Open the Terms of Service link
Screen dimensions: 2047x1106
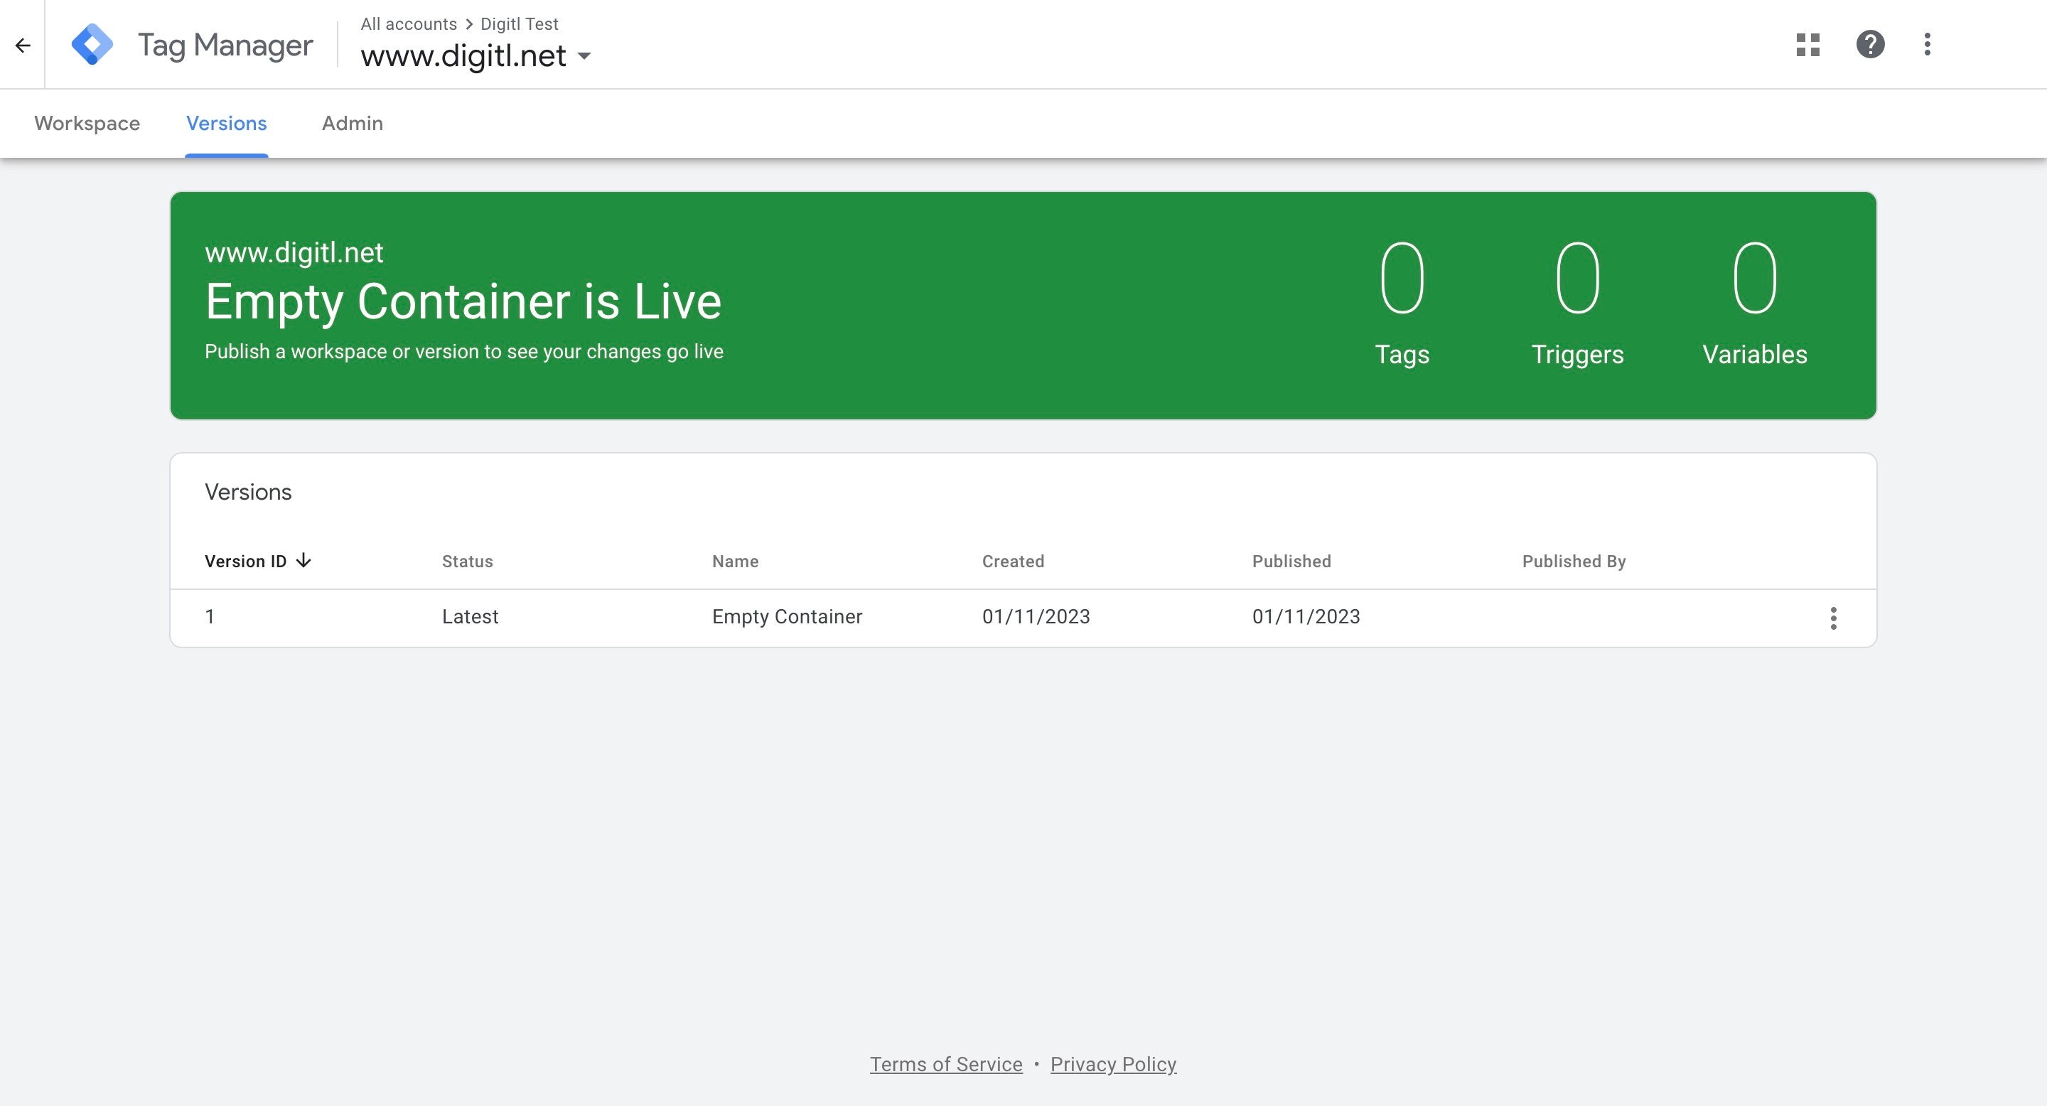coord(945,1064)
